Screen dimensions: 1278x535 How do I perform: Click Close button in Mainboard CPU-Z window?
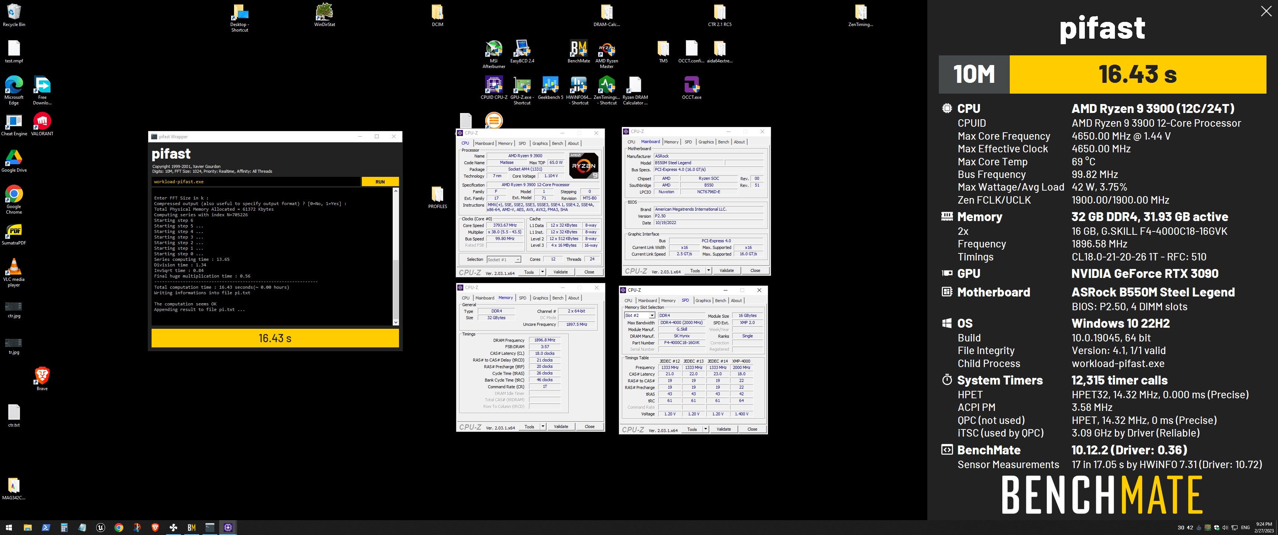click(755, 270)
